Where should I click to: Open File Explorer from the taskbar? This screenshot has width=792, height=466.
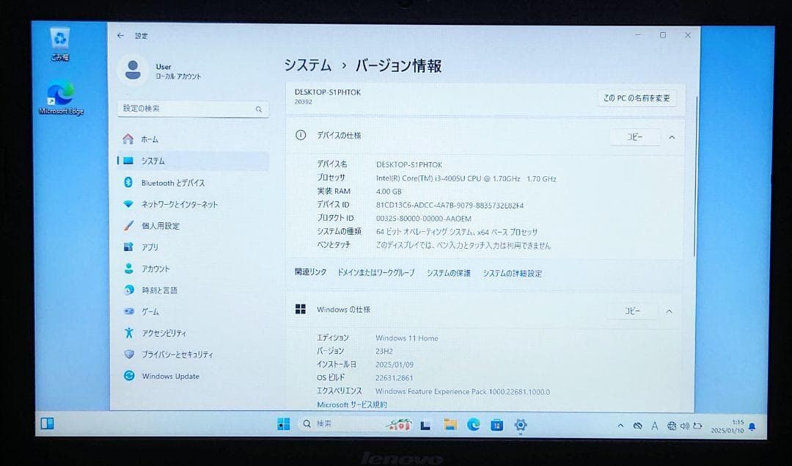click(450, 425)
